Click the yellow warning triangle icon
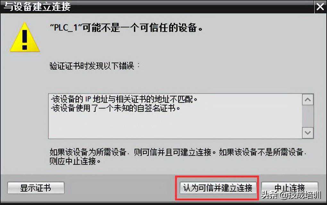Image resolution: width=327 pixels, height=205 pixels. pos(25,38)
